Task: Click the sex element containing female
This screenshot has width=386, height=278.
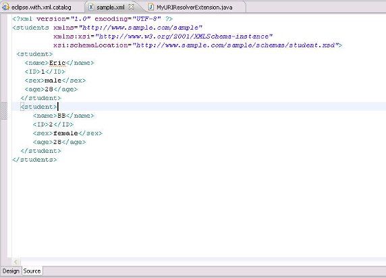Action: tap(67, 133)
